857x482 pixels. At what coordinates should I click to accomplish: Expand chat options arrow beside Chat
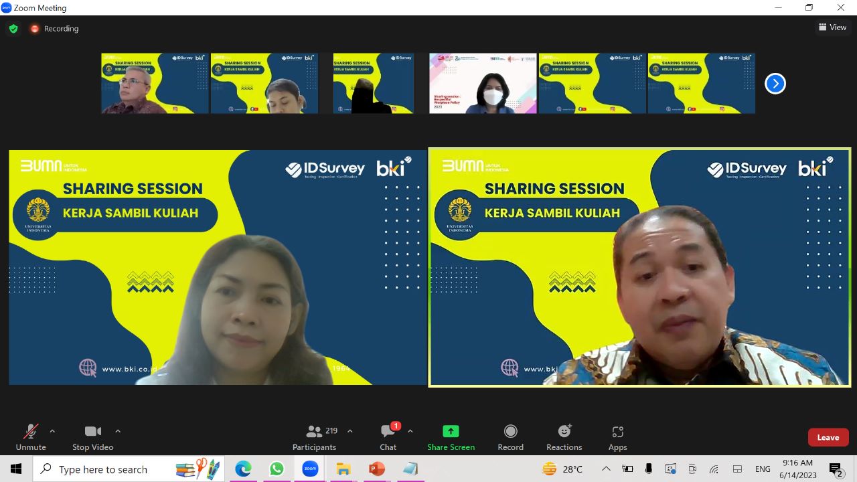click(410, 431)
